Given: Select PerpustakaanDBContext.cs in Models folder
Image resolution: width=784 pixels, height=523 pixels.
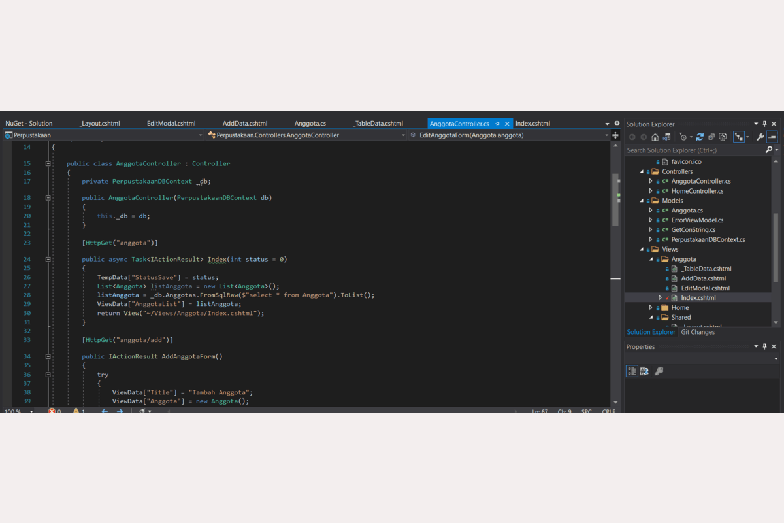Looking at the screenshot, I should coord(708,239).
